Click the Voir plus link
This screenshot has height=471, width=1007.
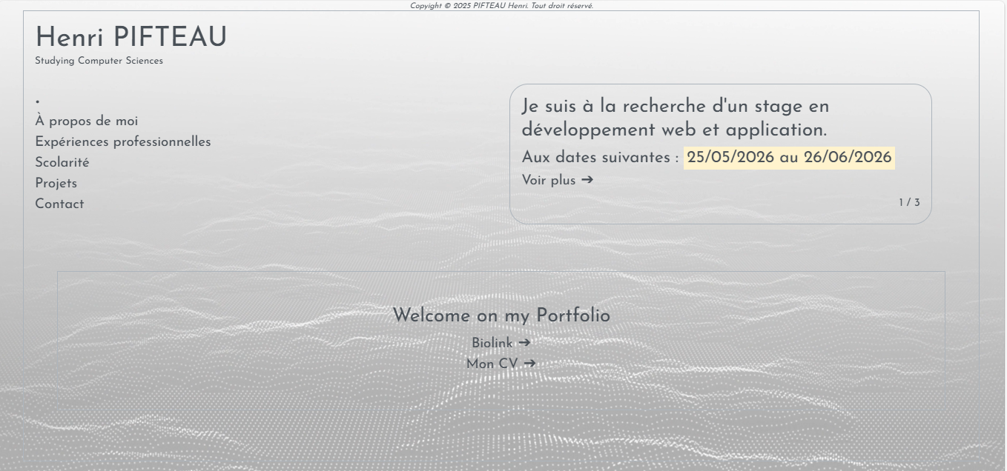pos(549,180)
